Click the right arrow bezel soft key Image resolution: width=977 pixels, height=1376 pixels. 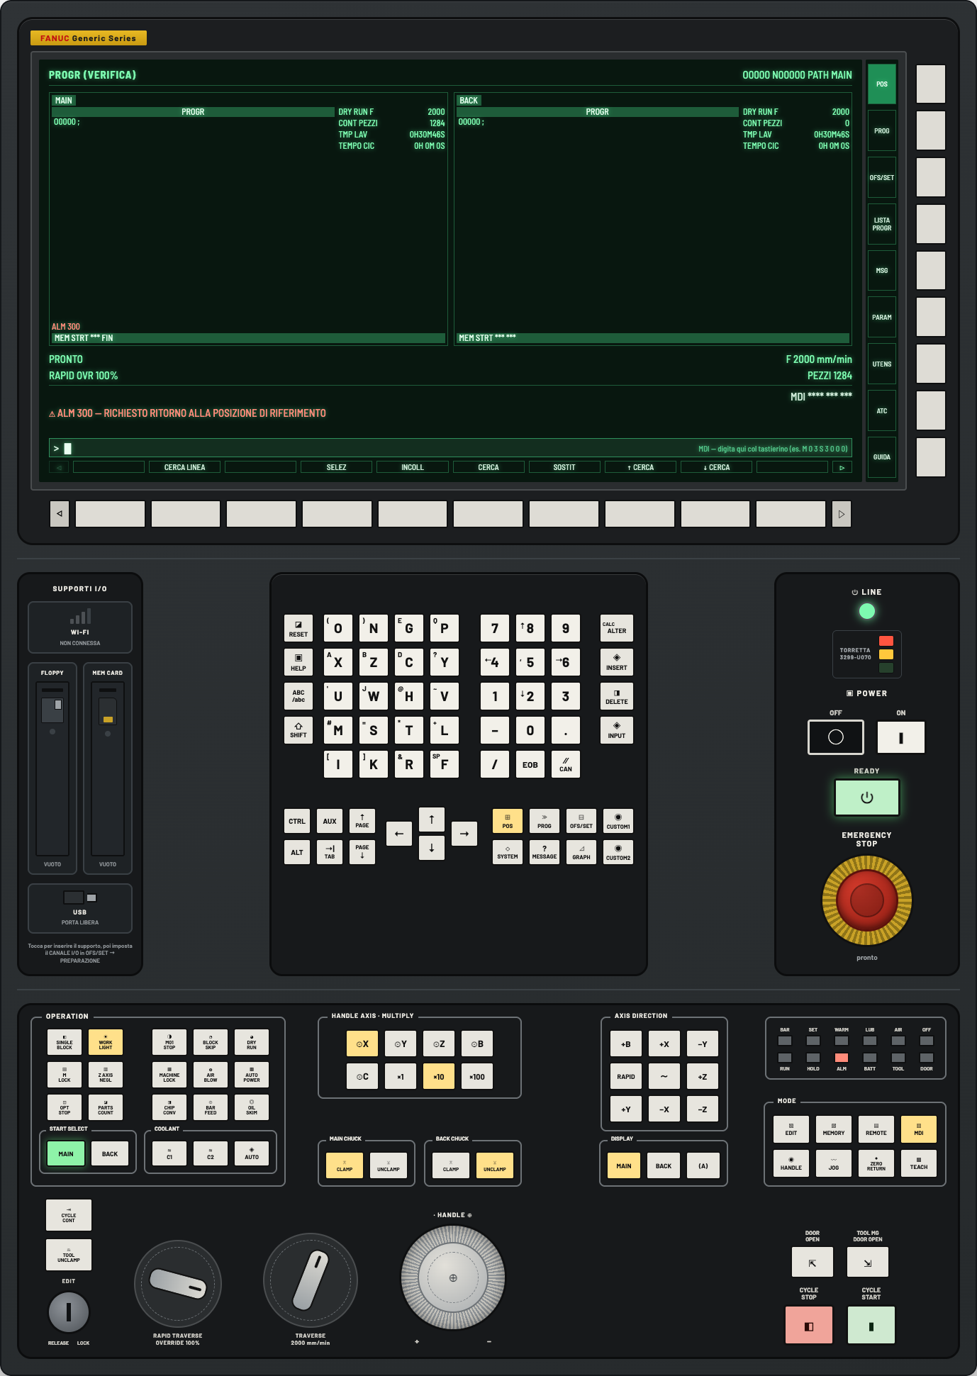pos(842,514)
